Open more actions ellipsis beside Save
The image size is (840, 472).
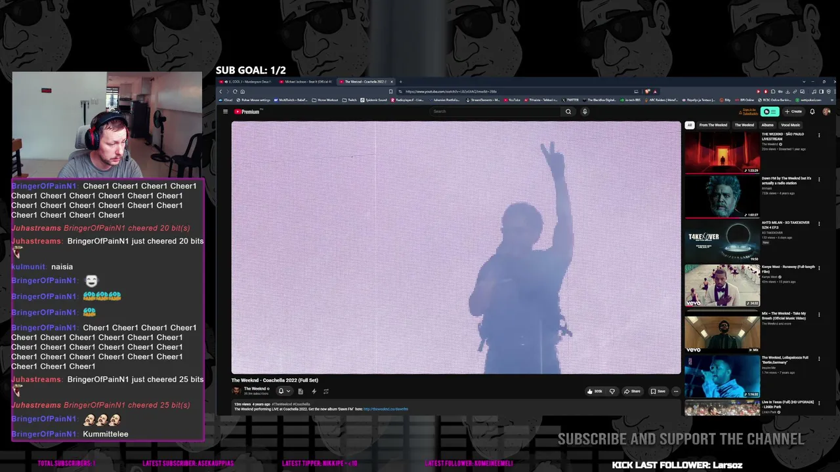tap(676, 391)
